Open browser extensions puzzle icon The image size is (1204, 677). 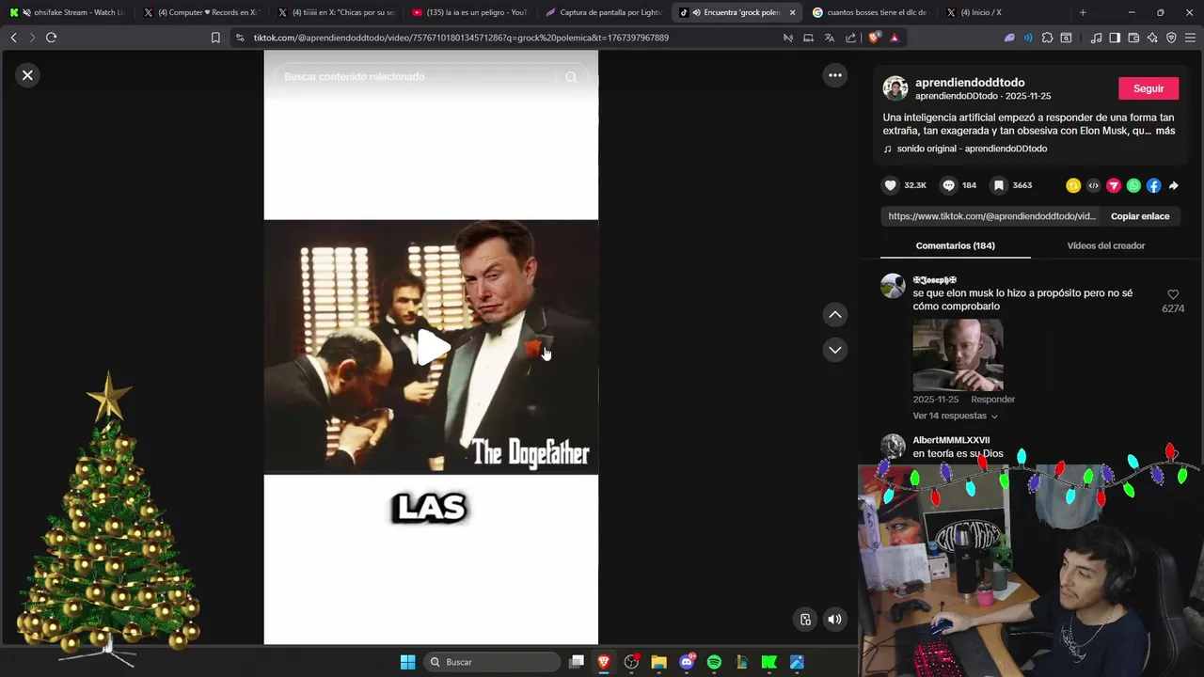(1047, 38)
